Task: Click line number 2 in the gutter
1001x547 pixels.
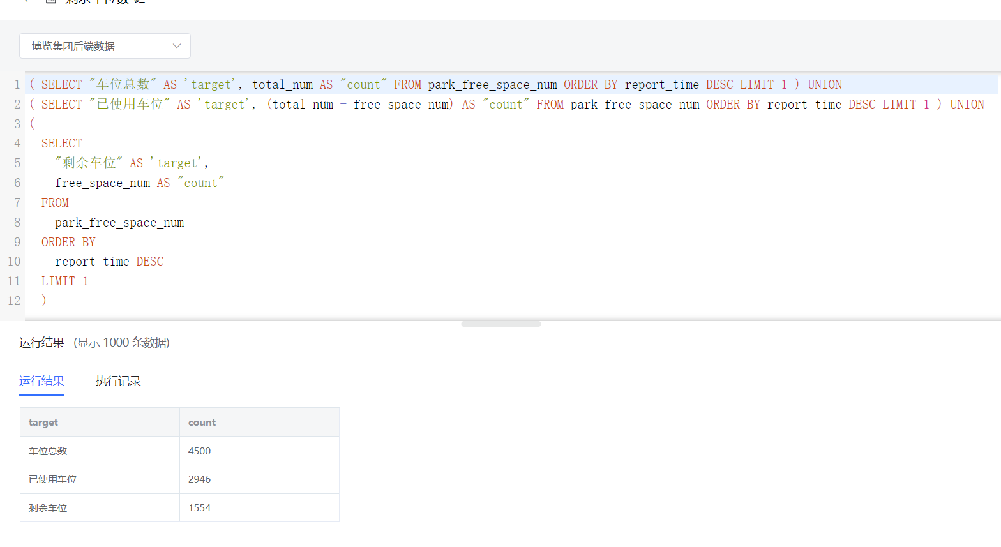Action: [17, 104]
